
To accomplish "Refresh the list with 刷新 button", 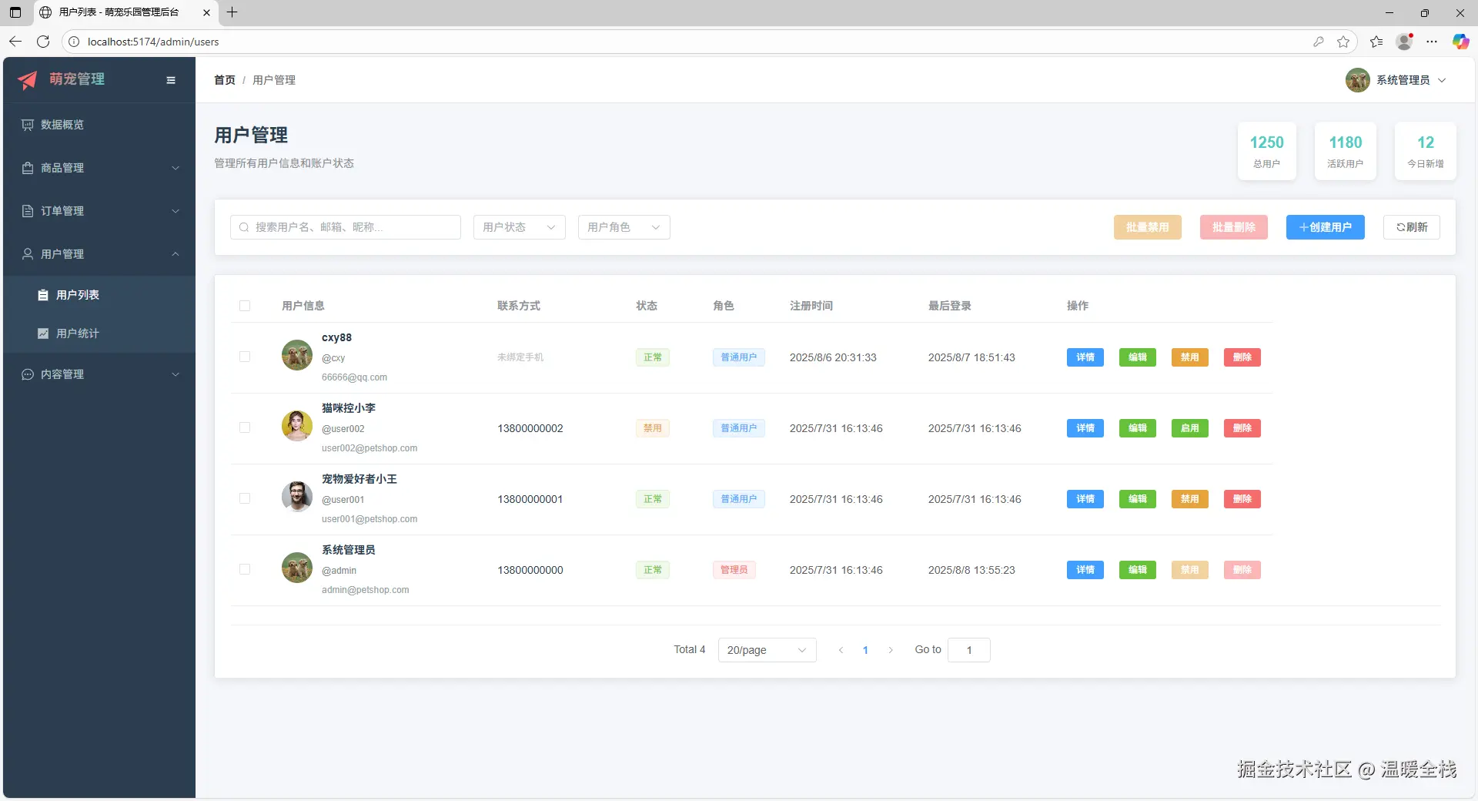I will pyautogui.click(x=1412, y=227).
